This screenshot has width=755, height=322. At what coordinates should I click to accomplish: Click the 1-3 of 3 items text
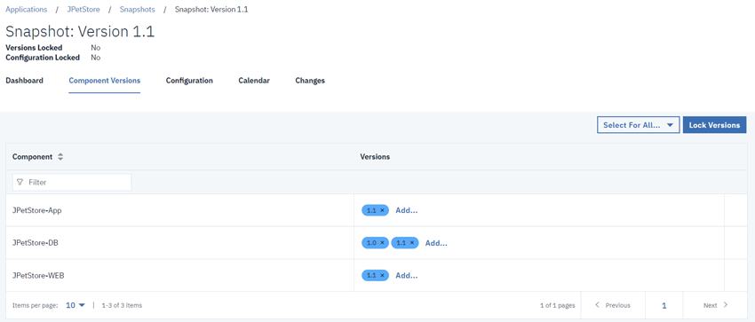[x=122, y=305]
